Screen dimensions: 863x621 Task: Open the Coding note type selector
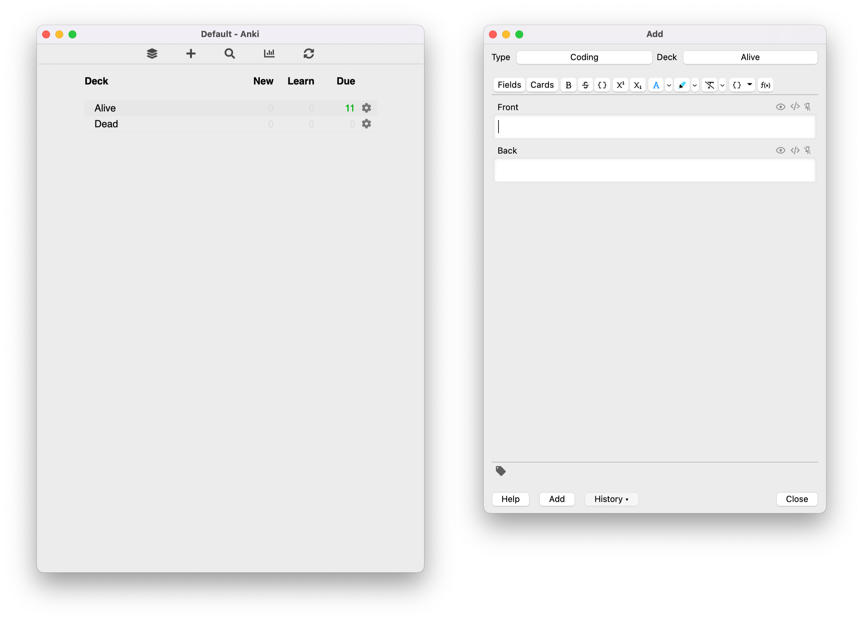click(584, 58)
